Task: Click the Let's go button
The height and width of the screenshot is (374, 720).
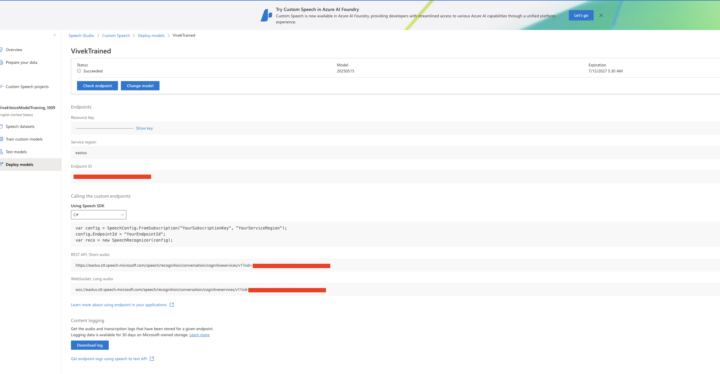Action: (x=581, y=15)
